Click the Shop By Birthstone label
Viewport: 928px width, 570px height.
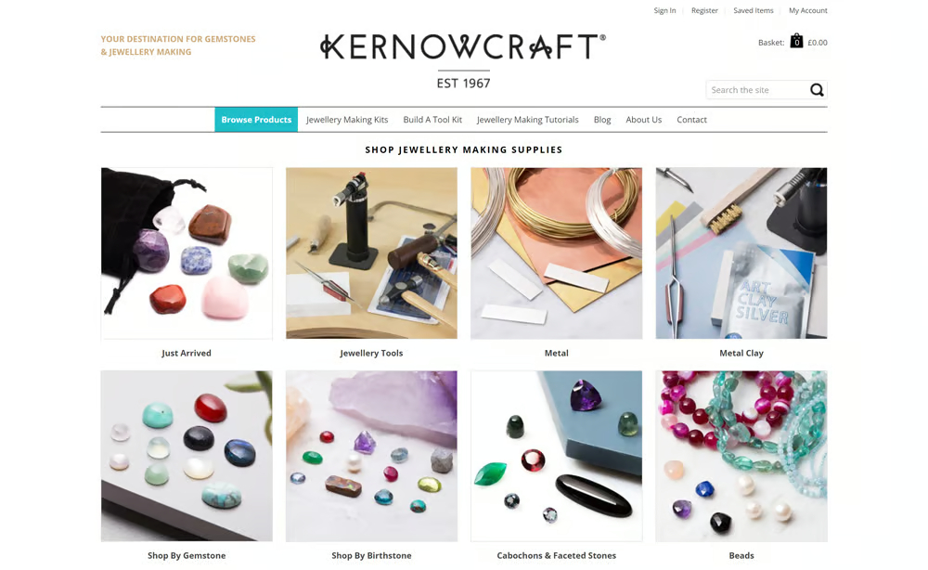pyautogui.click(x=372, y=556)
